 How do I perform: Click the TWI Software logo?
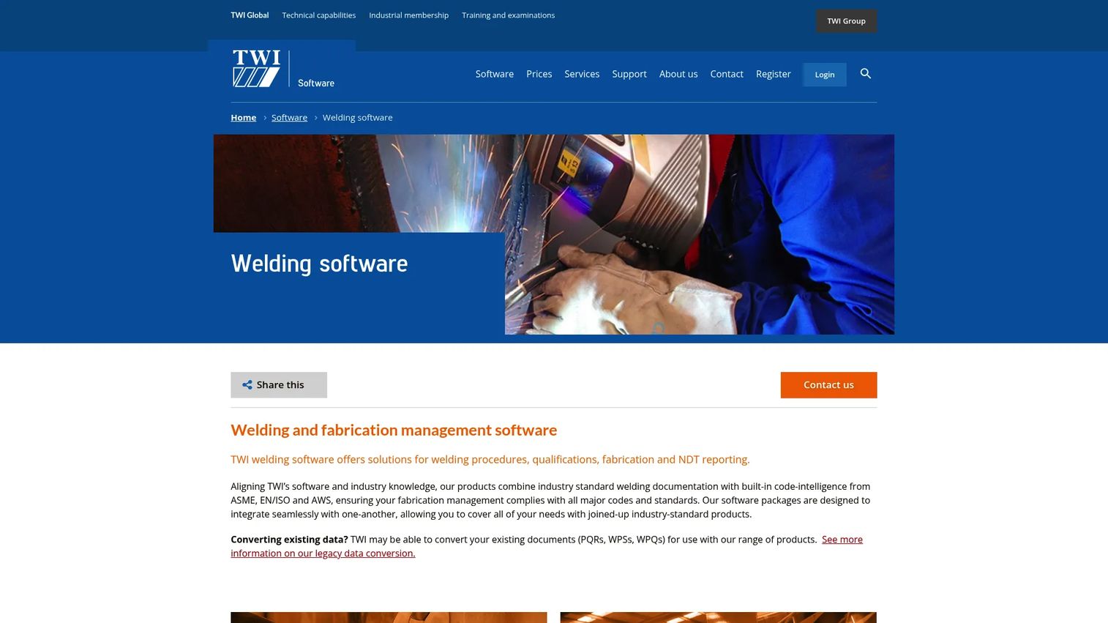pos(283,70)
